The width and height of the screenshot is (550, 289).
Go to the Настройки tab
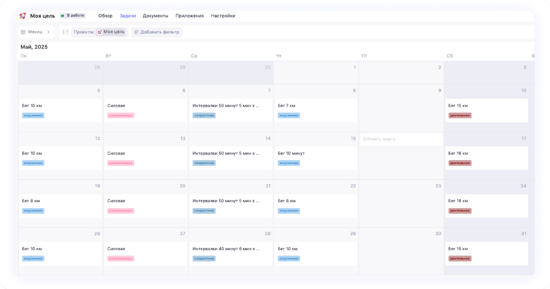tap(223, 16)
